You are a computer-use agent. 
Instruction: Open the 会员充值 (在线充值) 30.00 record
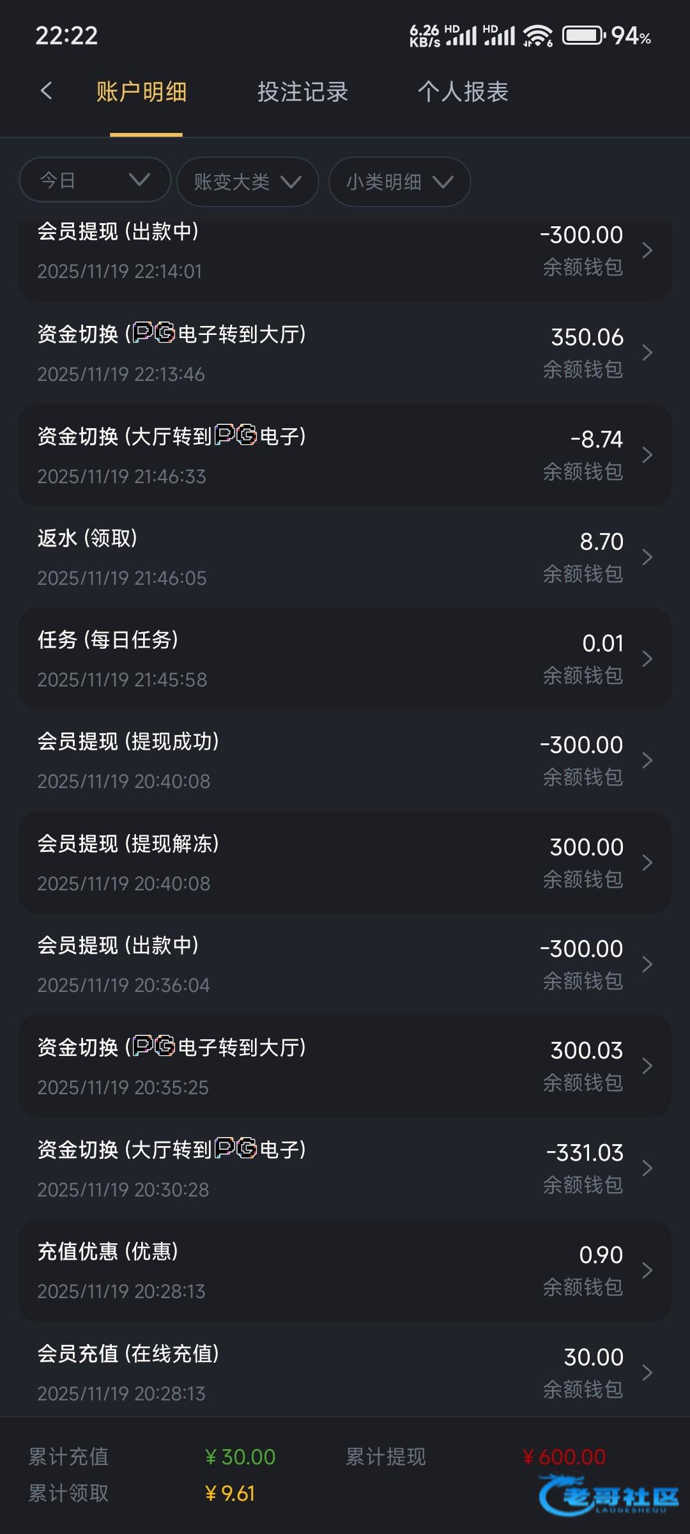pos(345,1372)
